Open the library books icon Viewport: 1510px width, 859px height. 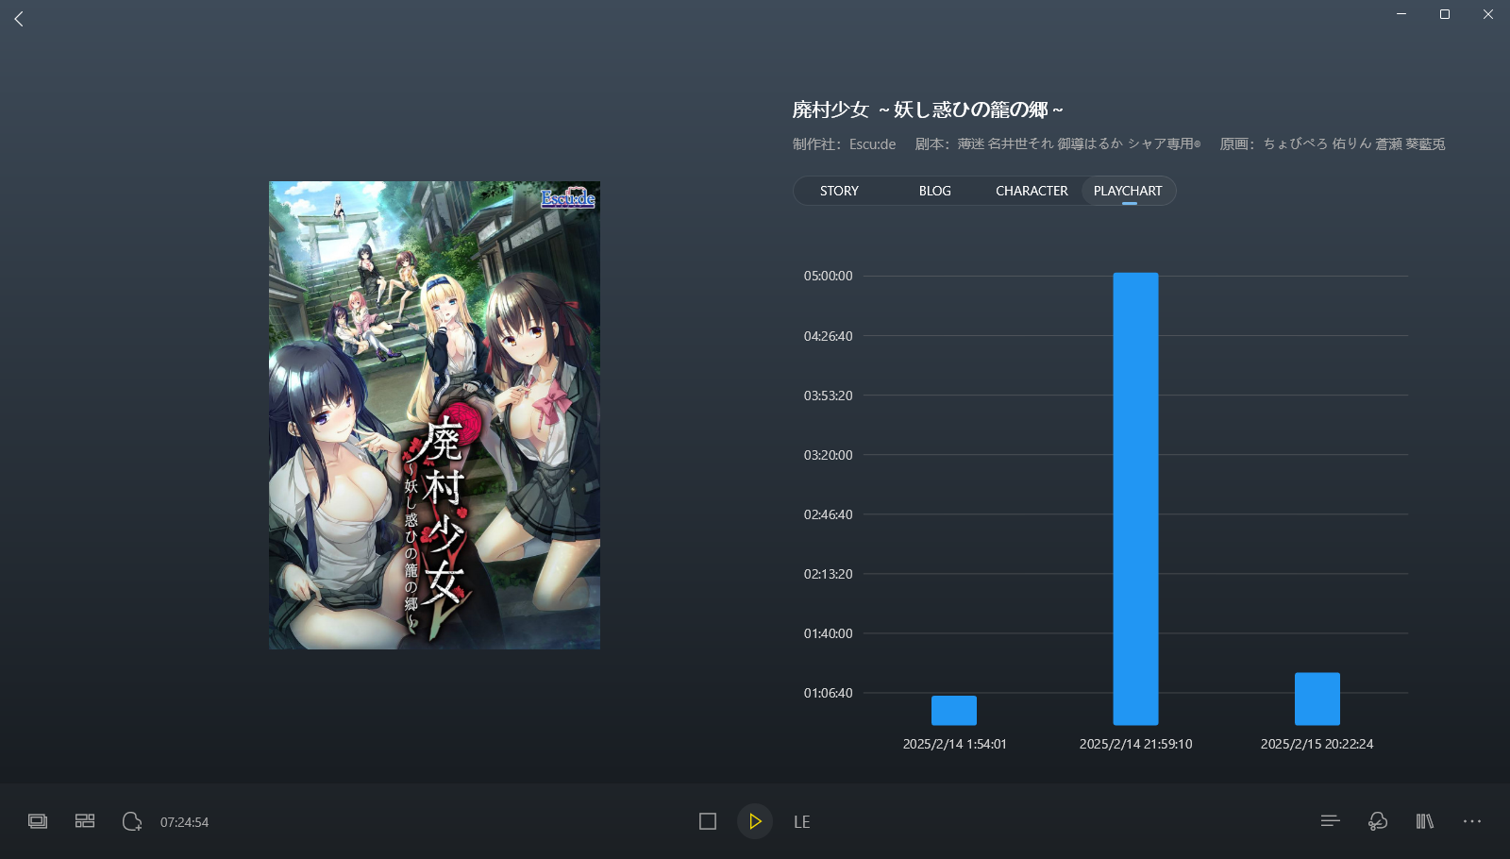click(x=1425, y=821)
